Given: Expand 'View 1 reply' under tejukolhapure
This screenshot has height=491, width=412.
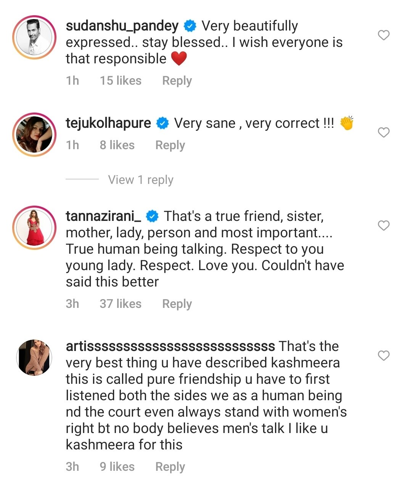Looking at the screenshot, I should click(140, 179).
